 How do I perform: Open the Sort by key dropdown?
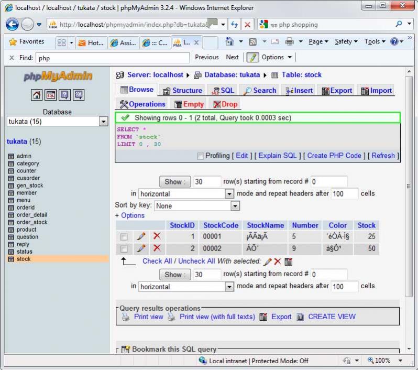tap(235, 206)
